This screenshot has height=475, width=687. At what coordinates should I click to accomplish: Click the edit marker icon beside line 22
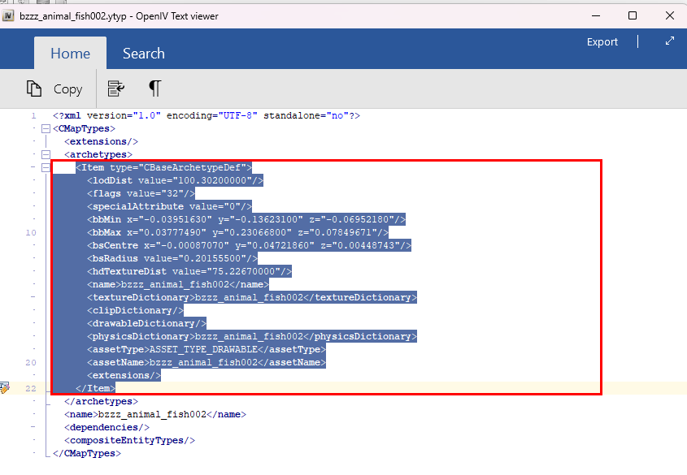coord(5,387)
